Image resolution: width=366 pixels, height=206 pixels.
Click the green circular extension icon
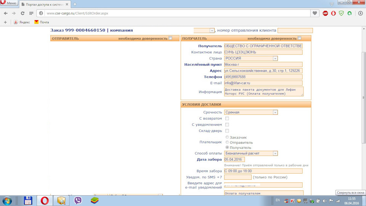(x=350, y=13)
